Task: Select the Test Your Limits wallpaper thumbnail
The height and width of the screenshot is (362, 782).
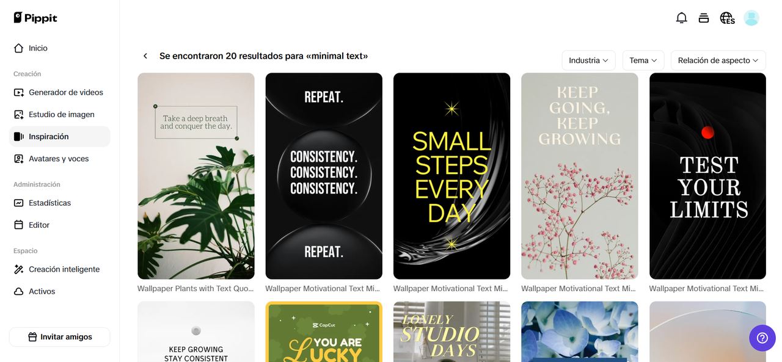Action: point(707,176)
